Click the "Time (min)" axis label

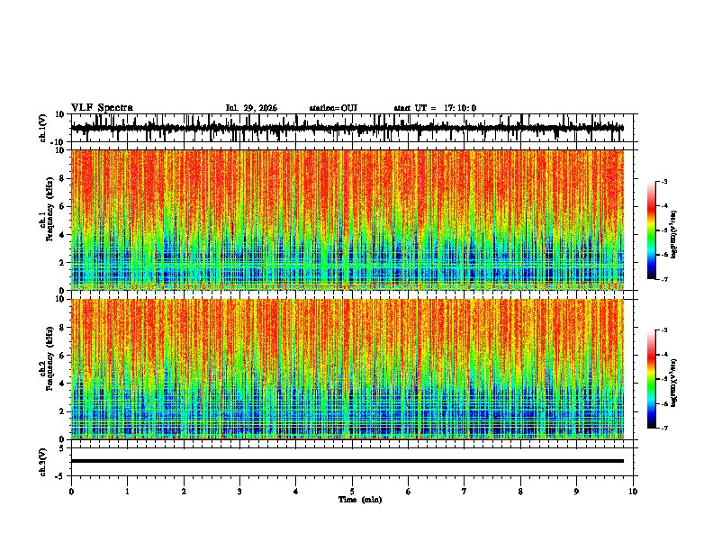[x=360, y=500]
